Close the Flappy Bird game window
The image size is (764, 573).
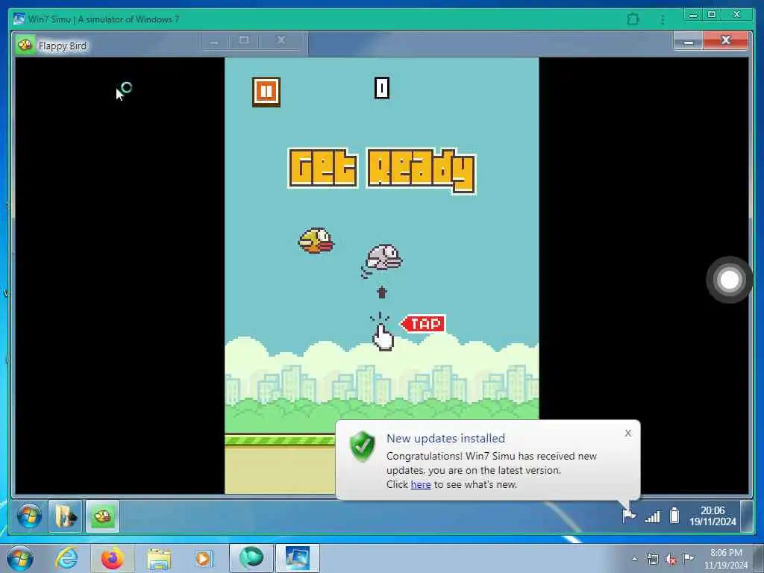pos(725,41)
